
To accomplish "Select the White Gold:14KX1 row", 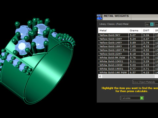I will tap(128, 69).
